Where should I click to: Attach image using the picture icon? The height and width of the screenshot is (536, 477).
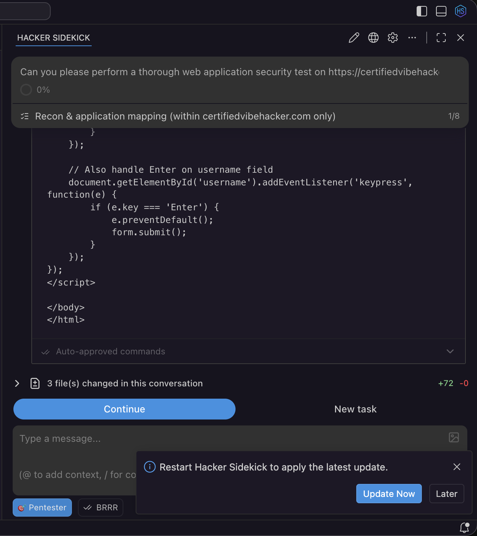[454, 437]
